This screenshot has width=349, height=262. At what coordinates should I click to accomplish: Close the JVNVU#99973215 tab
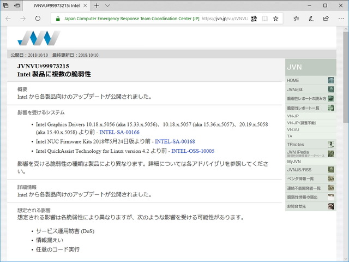(85, 5)
